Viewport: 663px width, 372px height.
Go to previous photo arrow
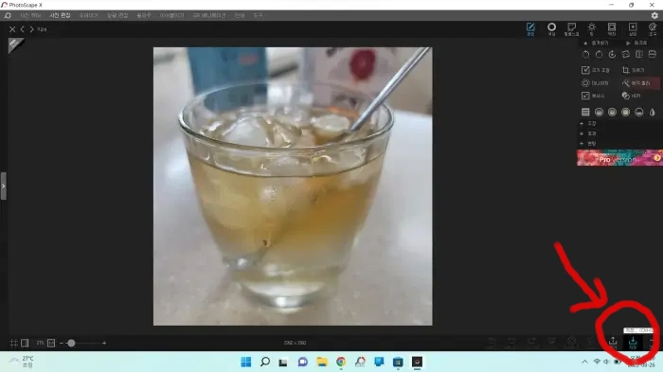(x=23, y=29)
